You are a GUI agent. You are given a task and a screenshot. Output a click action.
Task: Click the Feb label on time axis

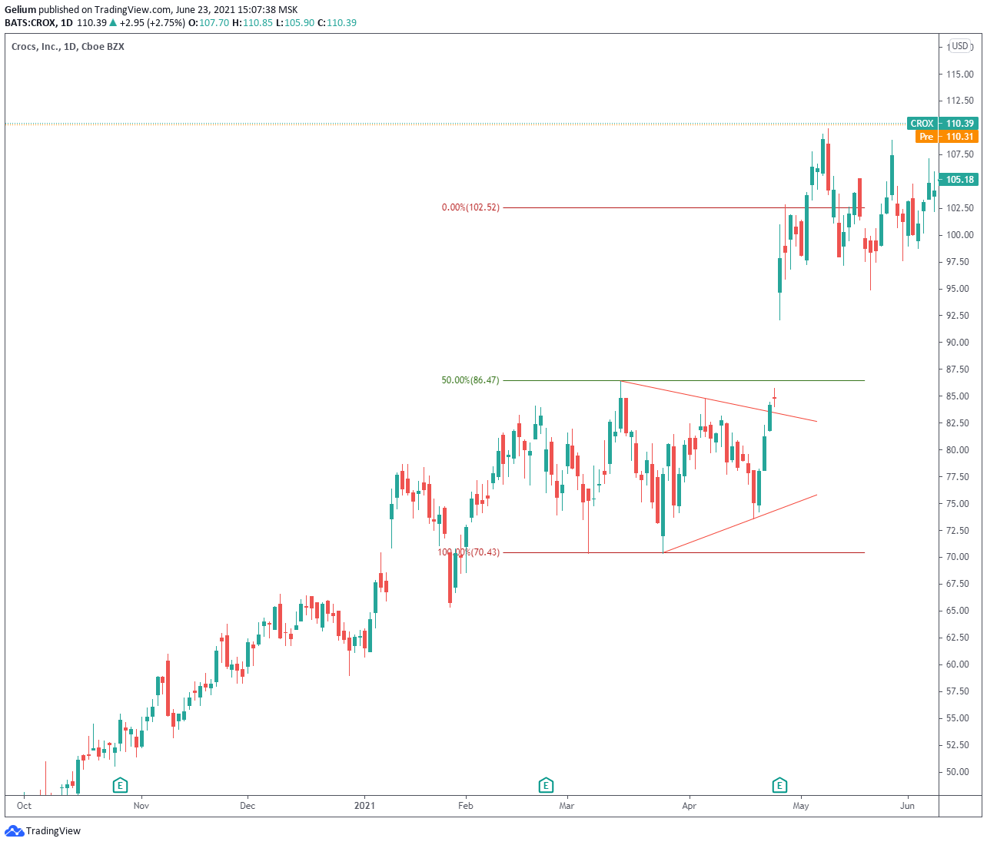pyautogui.click(x=465, y=806)
